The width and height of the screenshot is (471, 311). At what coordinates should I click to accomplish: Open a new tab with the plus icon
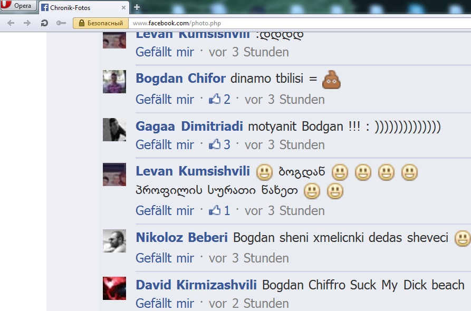(x=137, y=7)
